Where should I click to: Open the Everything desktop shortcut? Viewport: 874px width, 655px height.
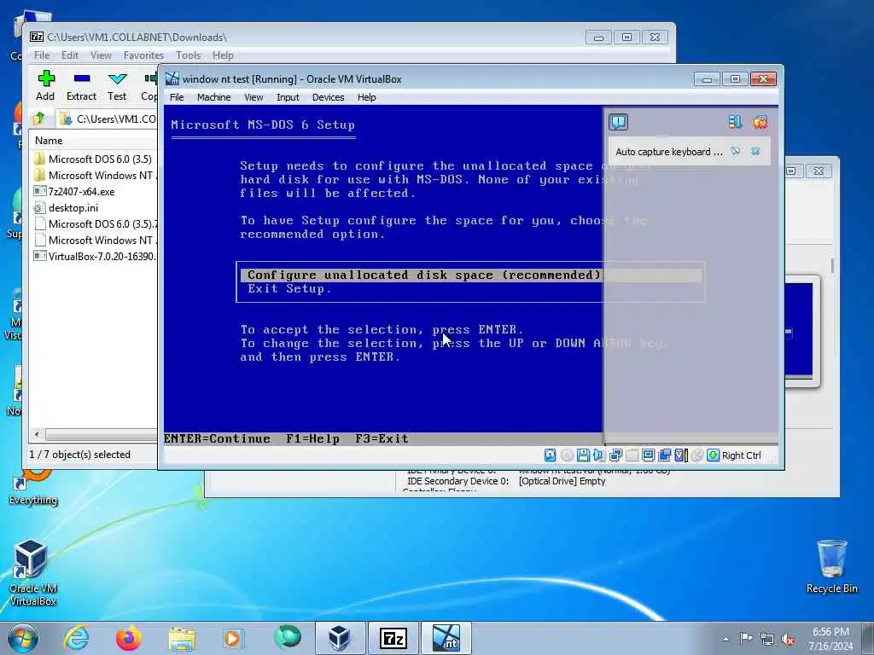32,484
